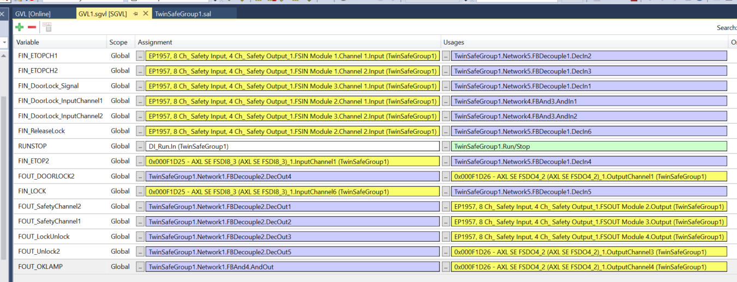Click the FBAnd3.AndIn2 usage field

point(589,116)
